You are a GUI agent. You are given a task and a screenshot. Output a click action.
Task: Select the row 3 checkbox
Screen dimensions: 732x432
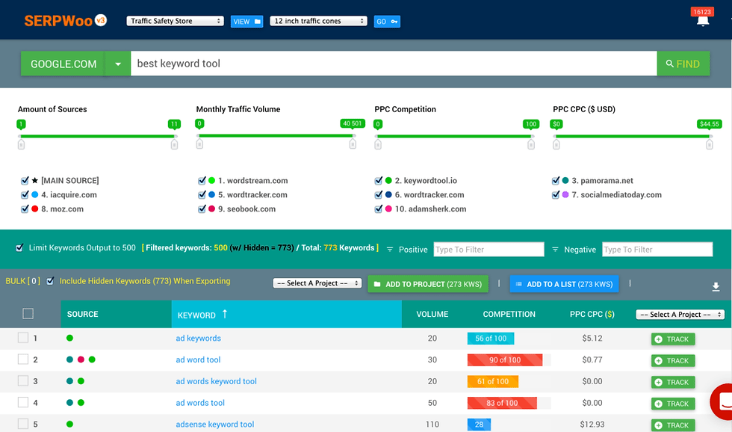(23, 380)
